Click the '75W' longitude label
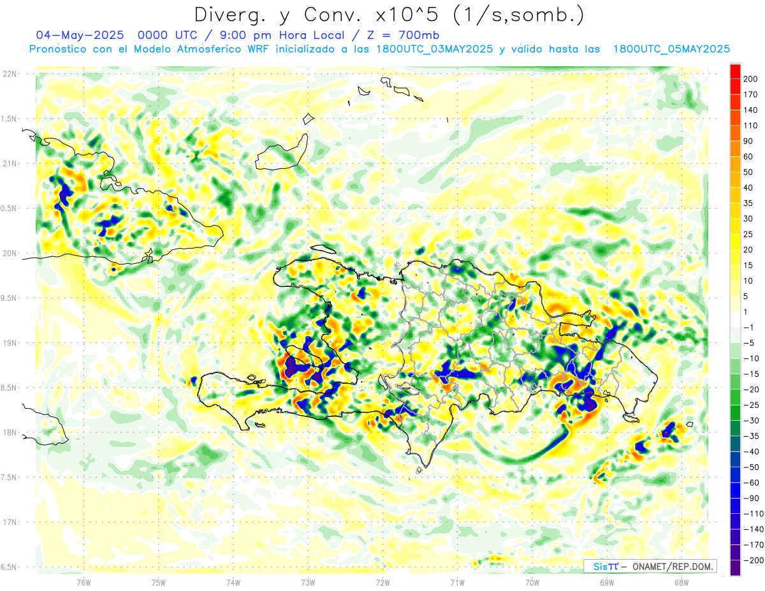This screenshot has width=765, height=591. (x=158, y=582)
